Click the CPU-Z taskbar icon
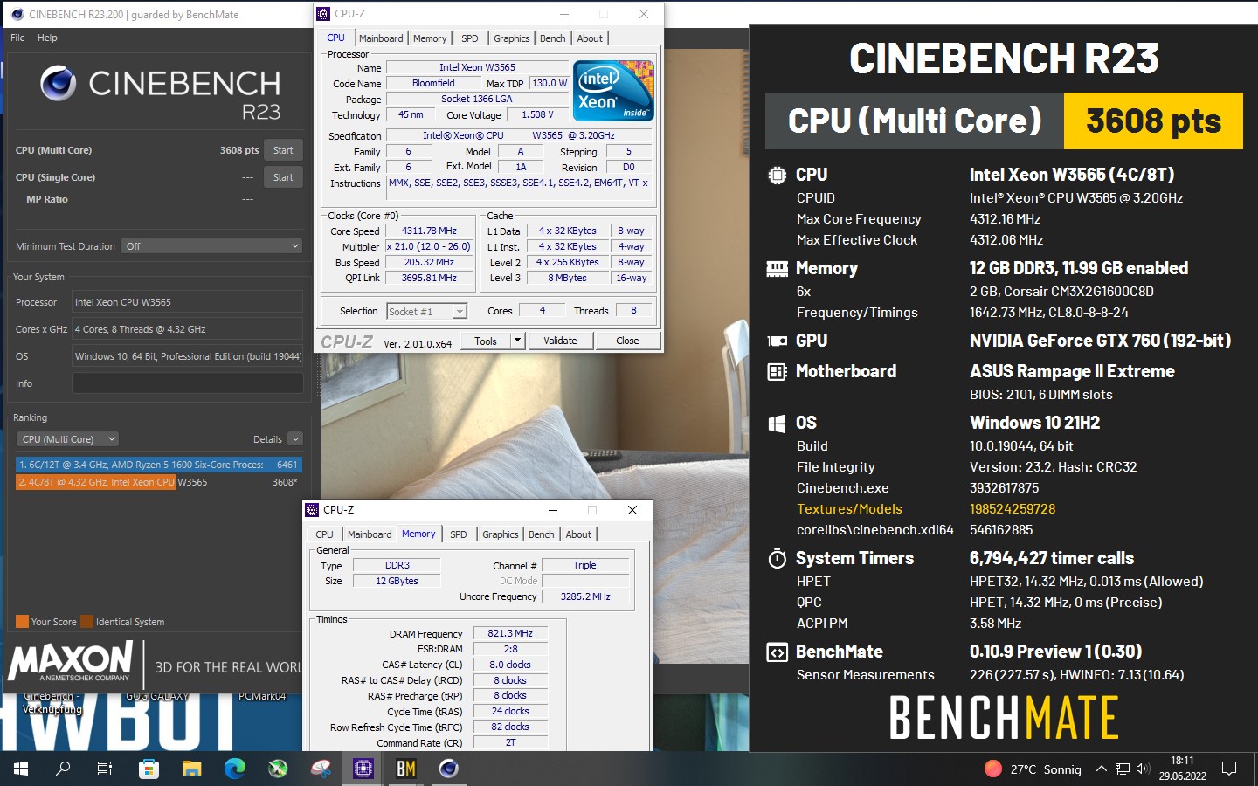This screenshot has height=786, width=1258. 363,769
